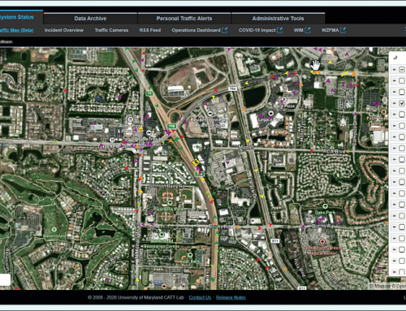
Task: Open external link icon beside WZPMA
Action: (x=343, y=30)
